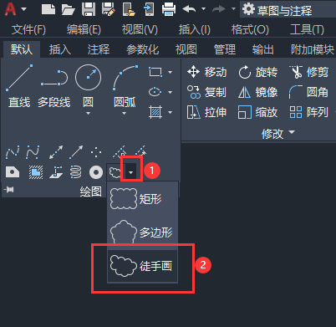Expand the 圆弧 arc options arrow
The image size is (336, 327).
(x=125, y=113)
